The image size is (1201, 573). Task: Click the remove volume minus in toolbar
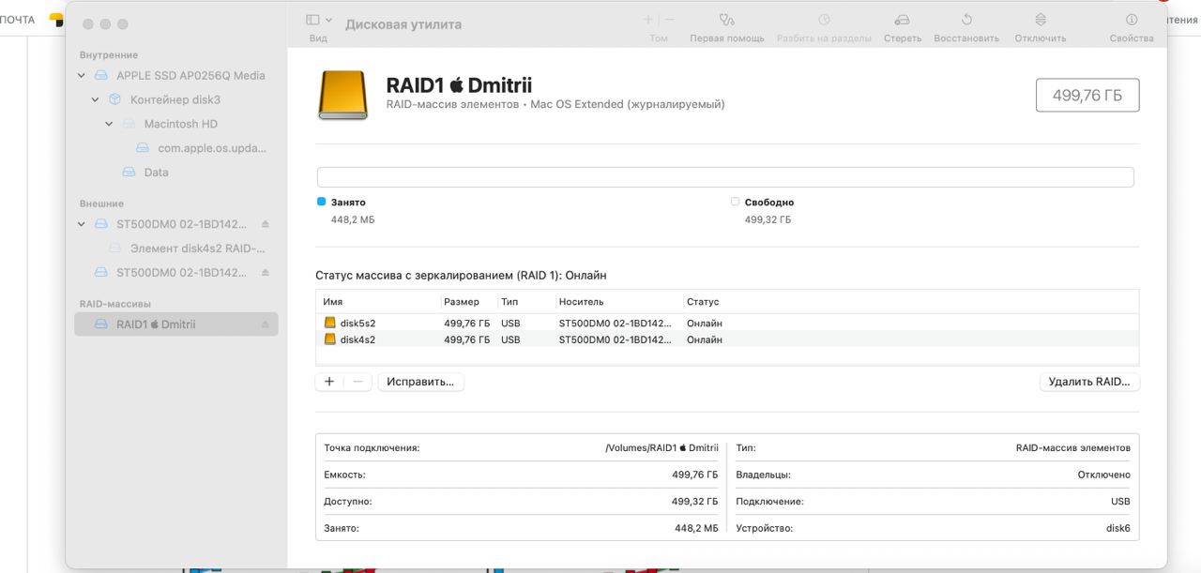(x=669, y=20)
